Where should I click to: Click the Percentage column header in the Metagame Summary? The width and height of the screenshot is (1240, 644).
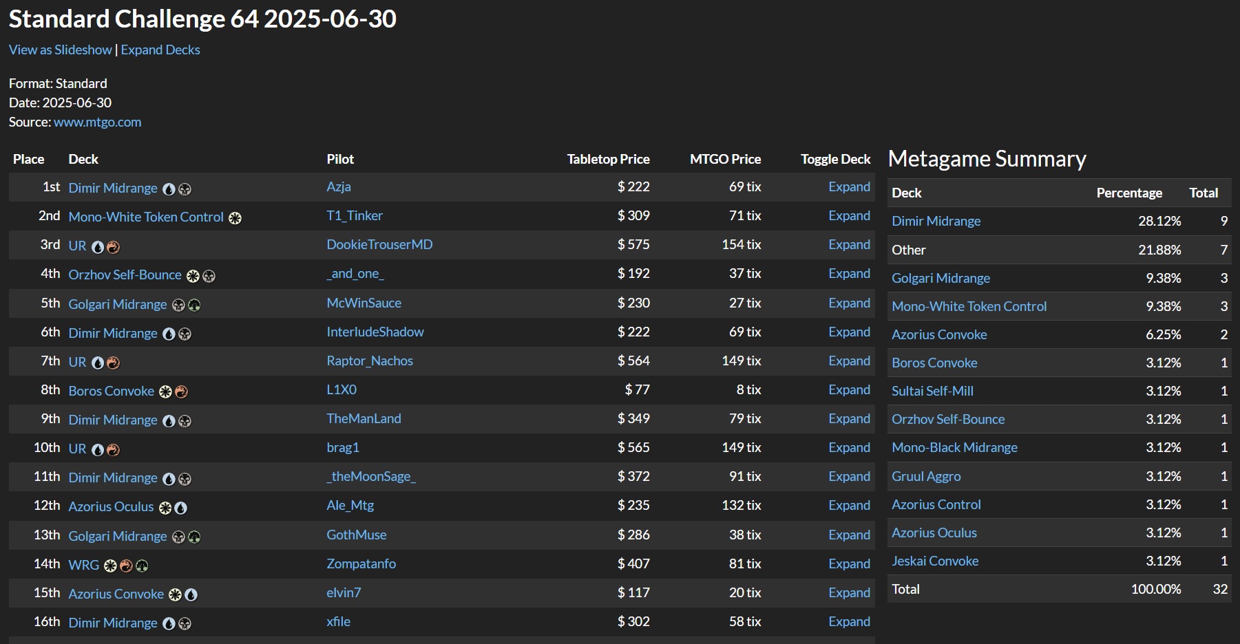1129,193
